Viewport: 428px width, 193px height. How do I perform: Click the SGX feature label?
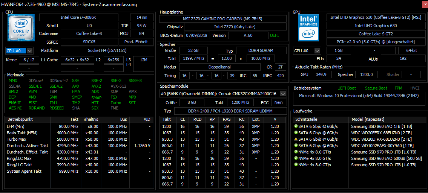[x=95, y=108]
